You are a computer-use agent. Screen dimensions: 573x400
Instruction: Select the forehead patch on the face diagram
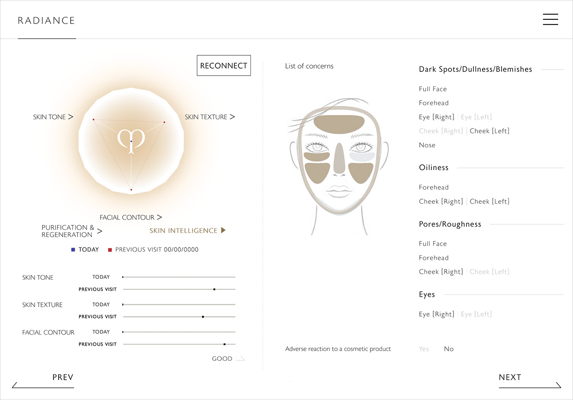point(339,124)
